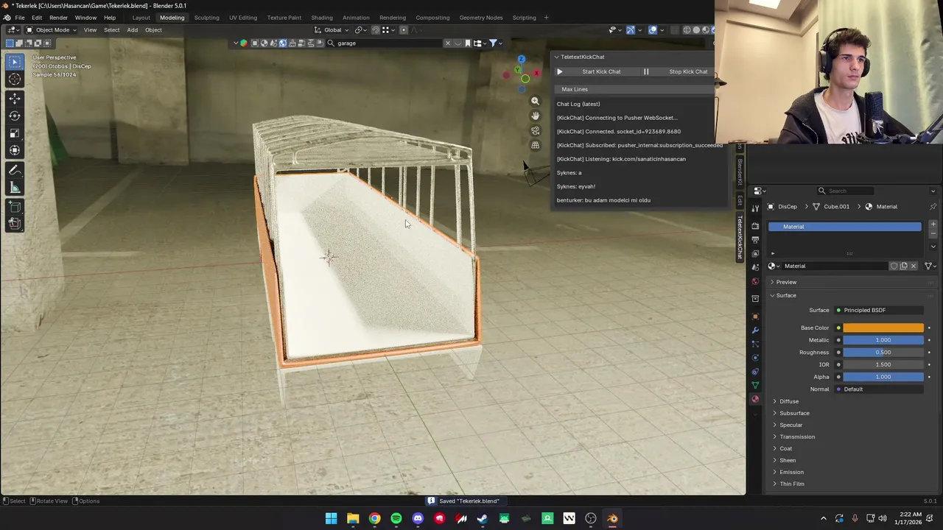Expand the Subsurface section
The image size is (943, 530).
794,413
